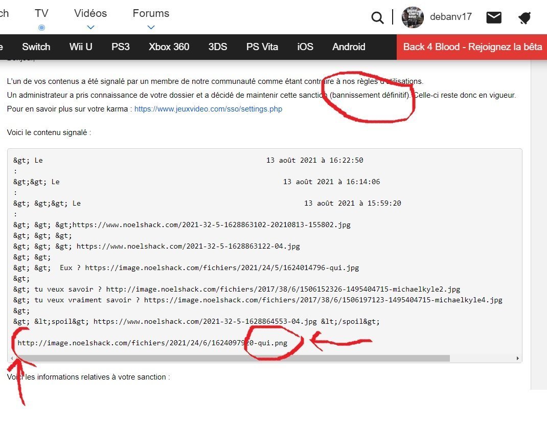
Task: Open the debanv17 username link
Action: 451,17
